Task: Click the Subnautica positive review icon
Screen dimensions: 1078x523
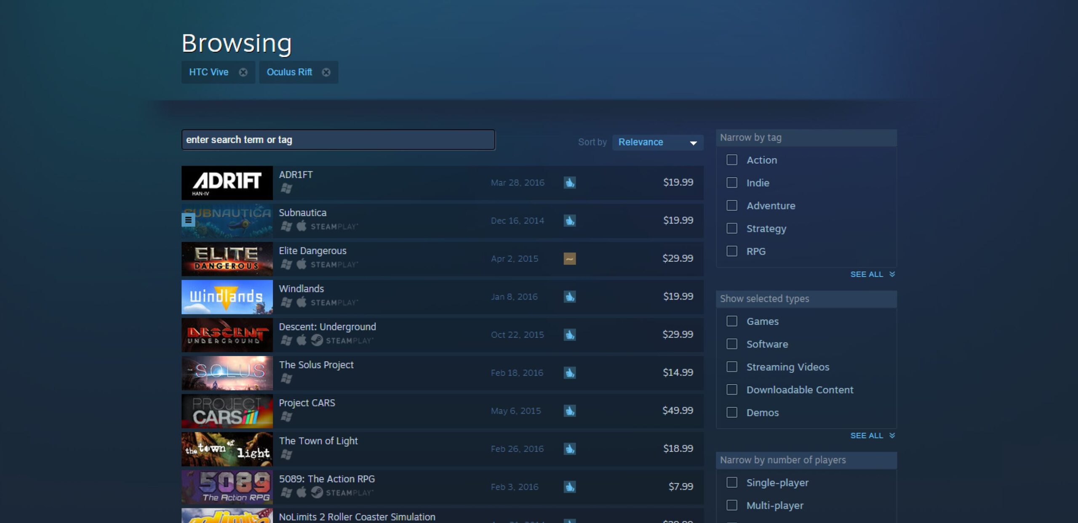Action: 569,220
